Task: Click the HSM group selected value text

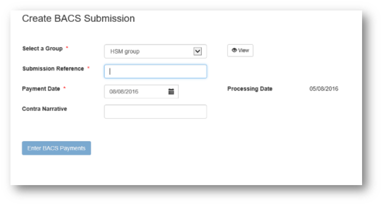Action: tap(125, 51)
